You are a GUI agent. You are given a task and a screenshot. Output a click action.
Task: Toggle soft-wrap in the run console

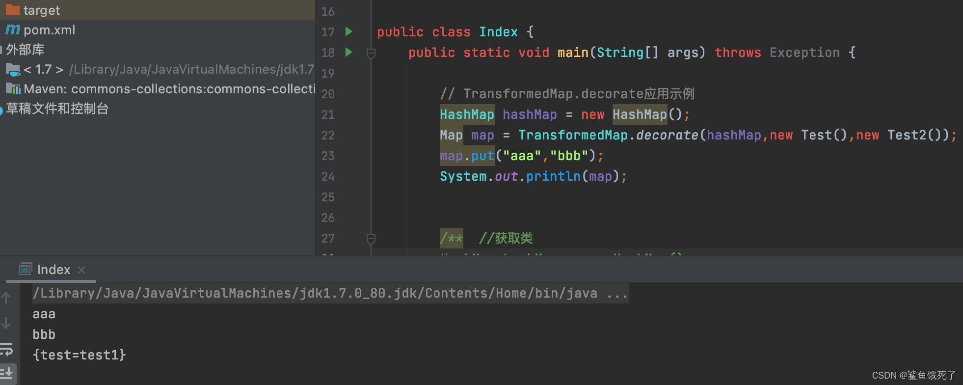pyautogui.click(x=6, y=349)
